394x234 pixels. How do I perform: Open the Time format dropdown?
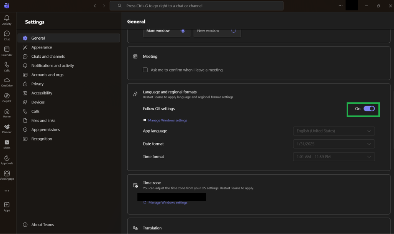(334, 157)
